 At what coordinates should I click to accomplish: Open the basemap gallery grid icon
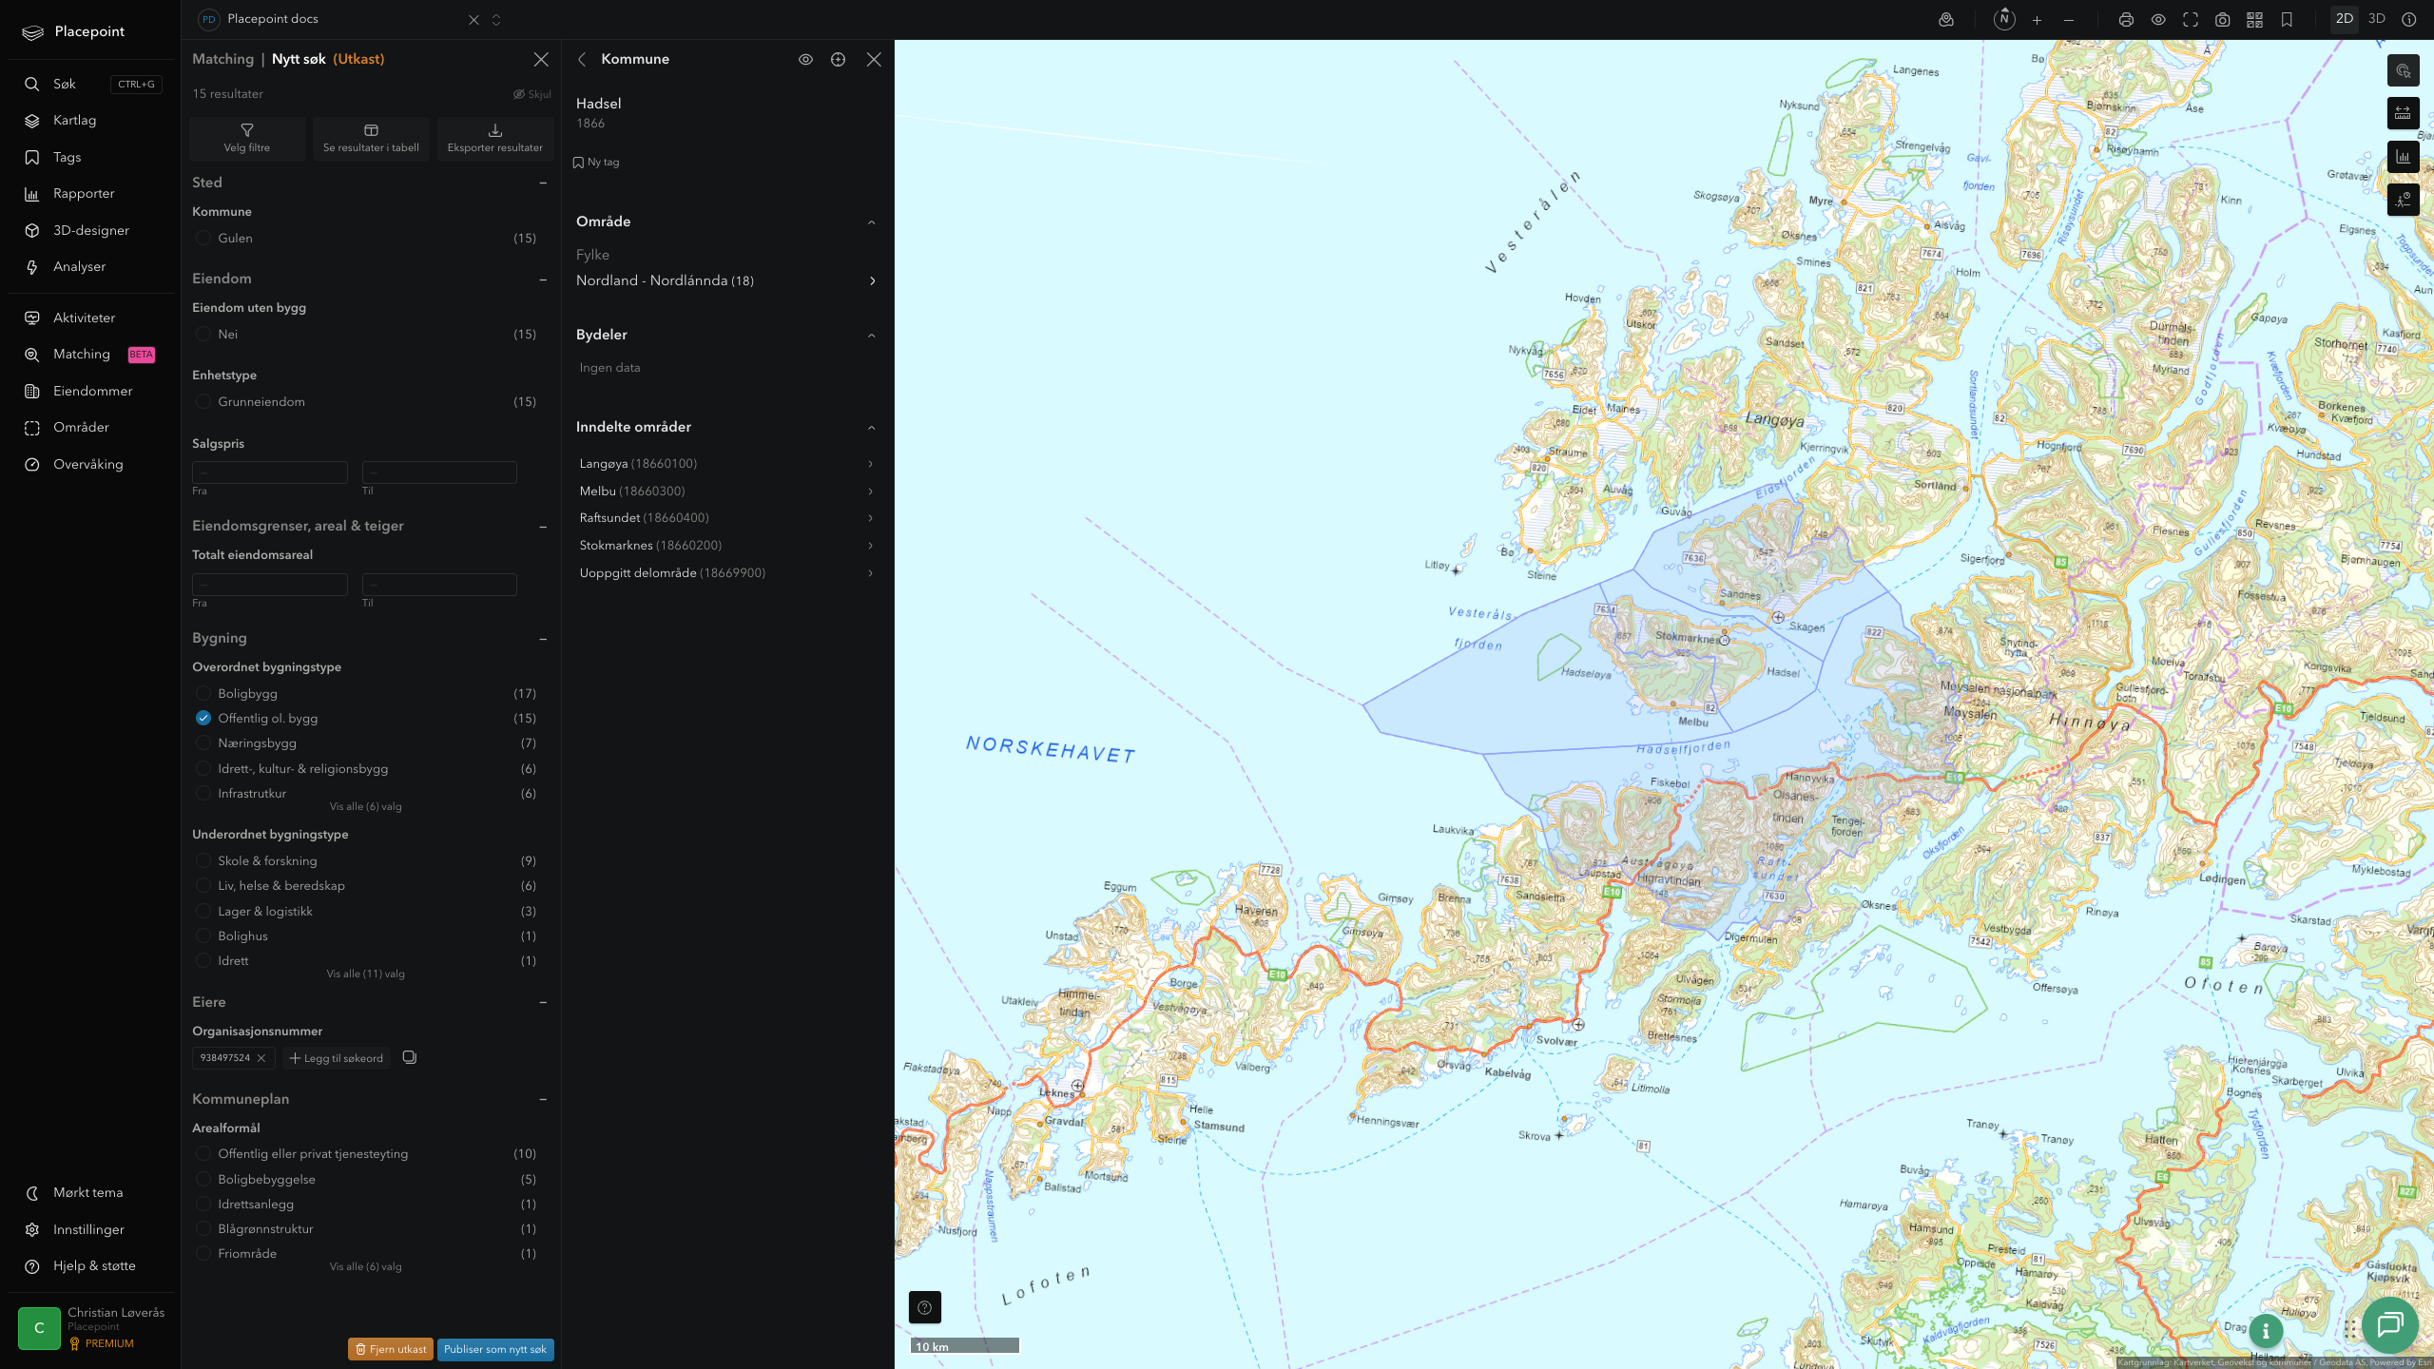click(2254, 20)
